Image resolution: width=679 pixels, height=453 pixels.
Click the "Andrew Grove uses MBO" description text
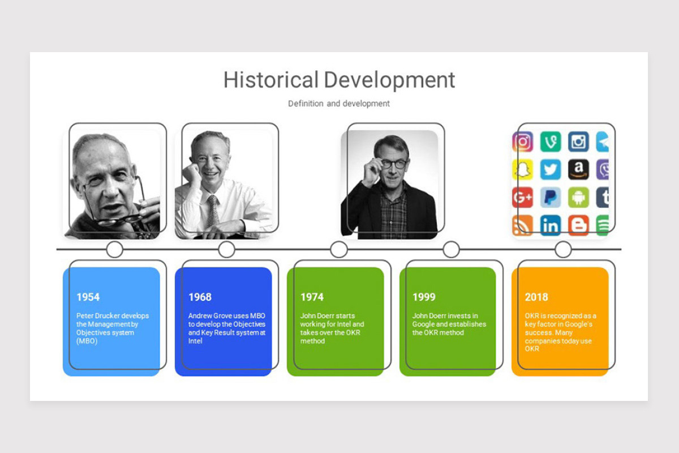click(x=227, y=328)
